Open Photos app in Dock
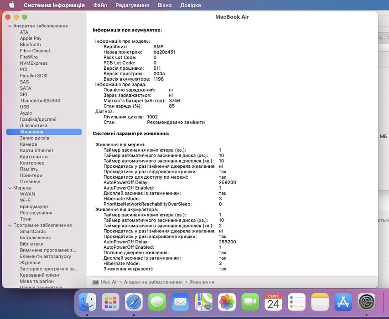 coord(227,302)
